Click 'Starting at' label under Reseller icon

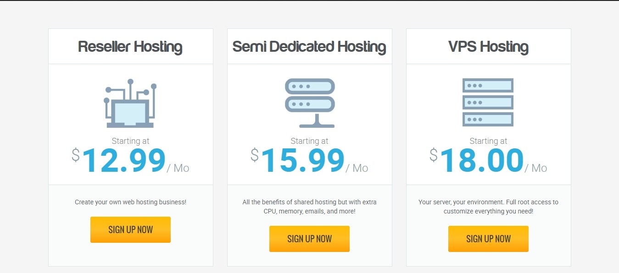[x=130, y=141]
